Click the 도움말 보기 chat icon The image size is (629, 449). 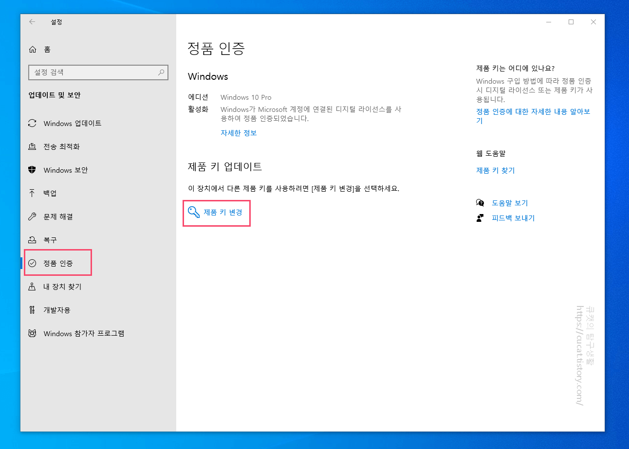coord(481,203)
